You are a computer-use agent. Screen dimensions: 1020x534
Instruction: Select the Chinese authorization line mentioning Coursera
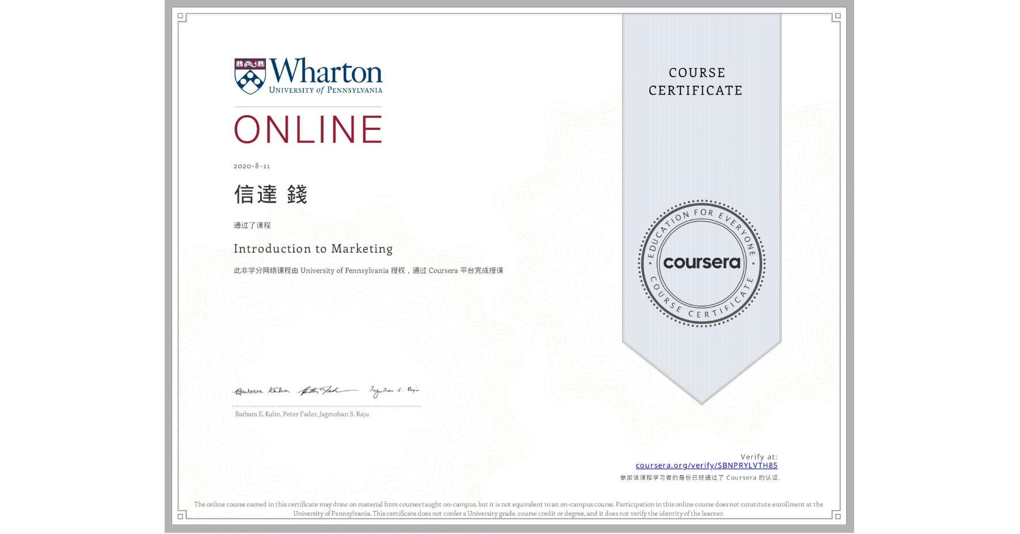(x=368, y=269)
